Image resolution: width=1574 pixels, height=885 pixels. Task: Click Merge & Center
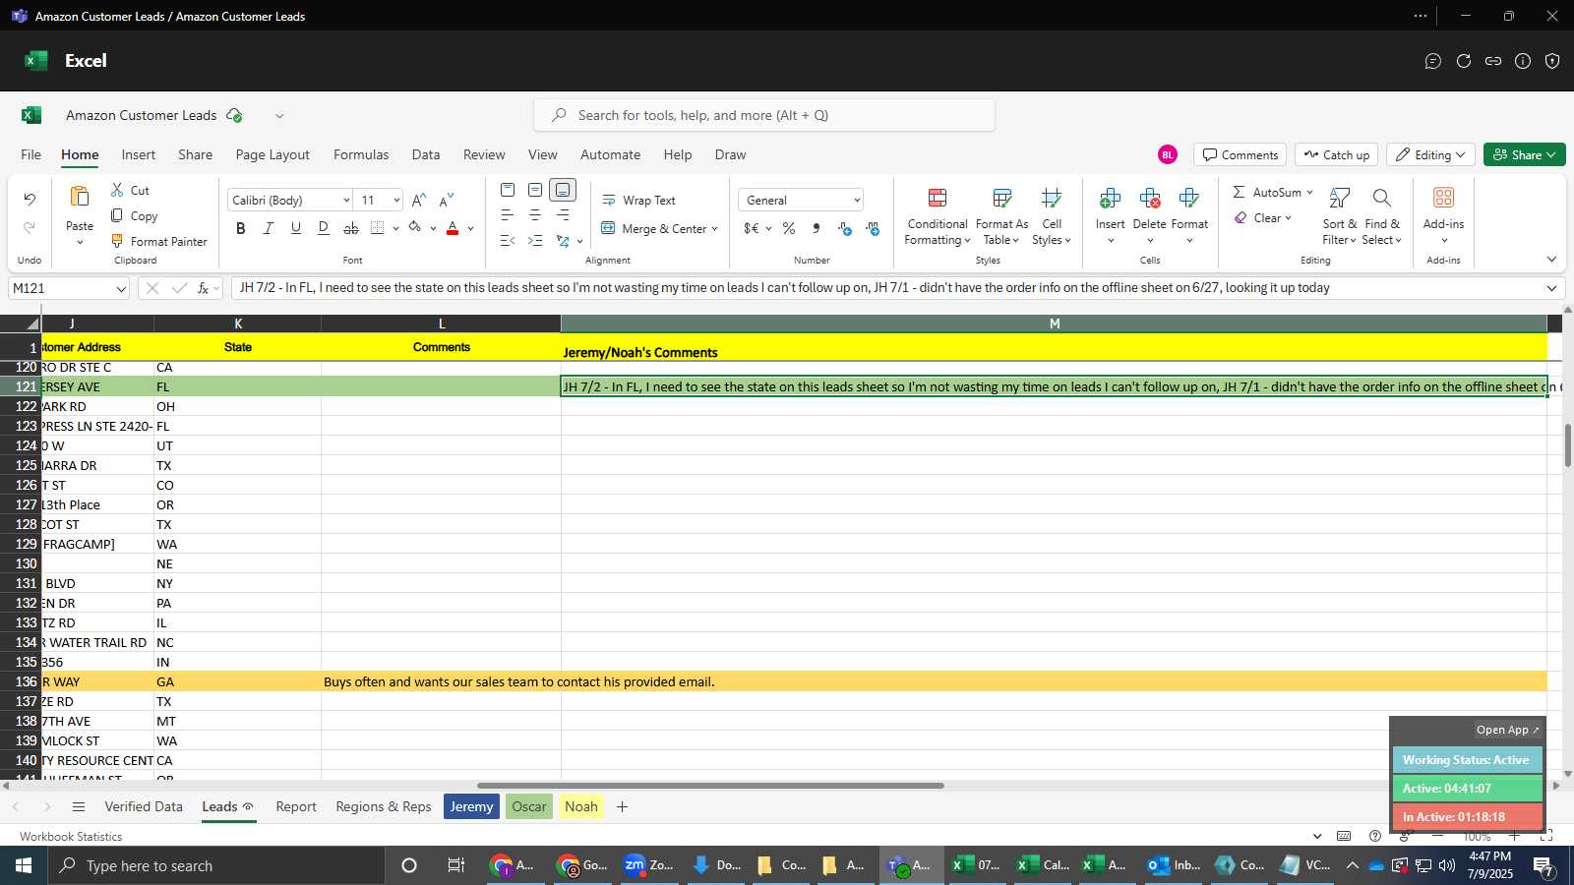[x=653, y=228]
